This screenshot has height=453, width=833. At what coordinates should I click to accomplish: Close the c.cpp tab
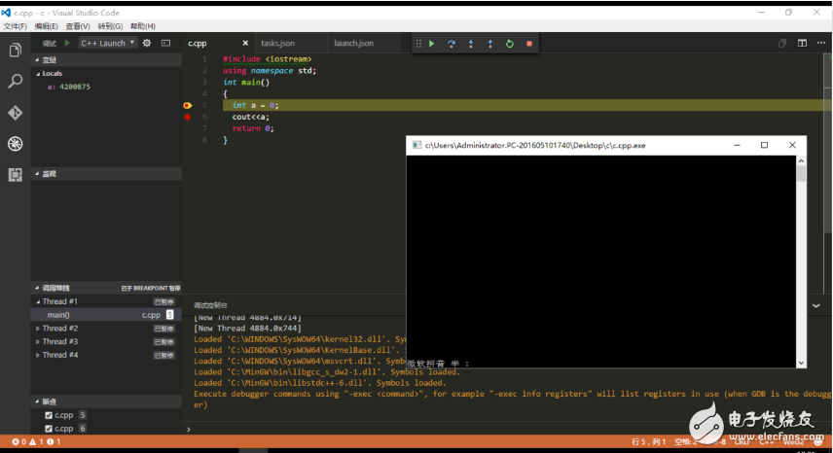tap(245, 43)
